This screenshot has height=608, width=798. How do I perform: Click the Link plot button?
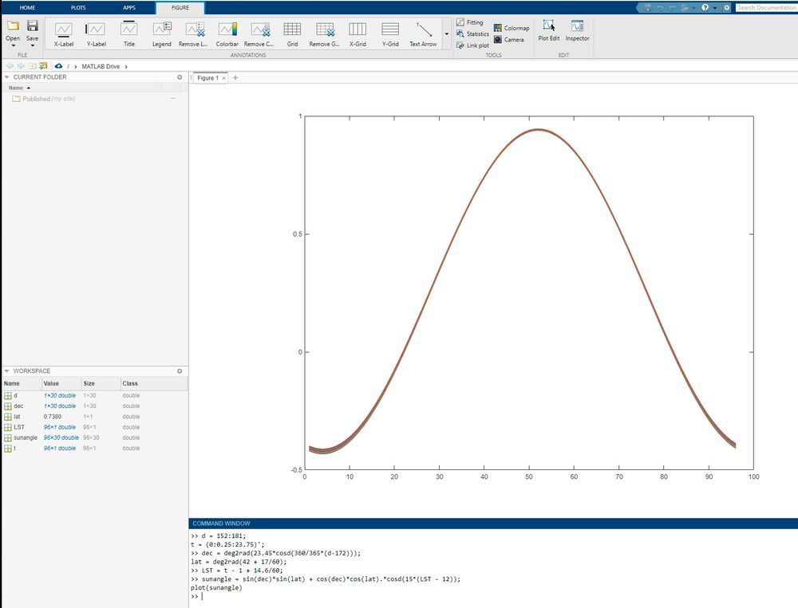point(472,45)
